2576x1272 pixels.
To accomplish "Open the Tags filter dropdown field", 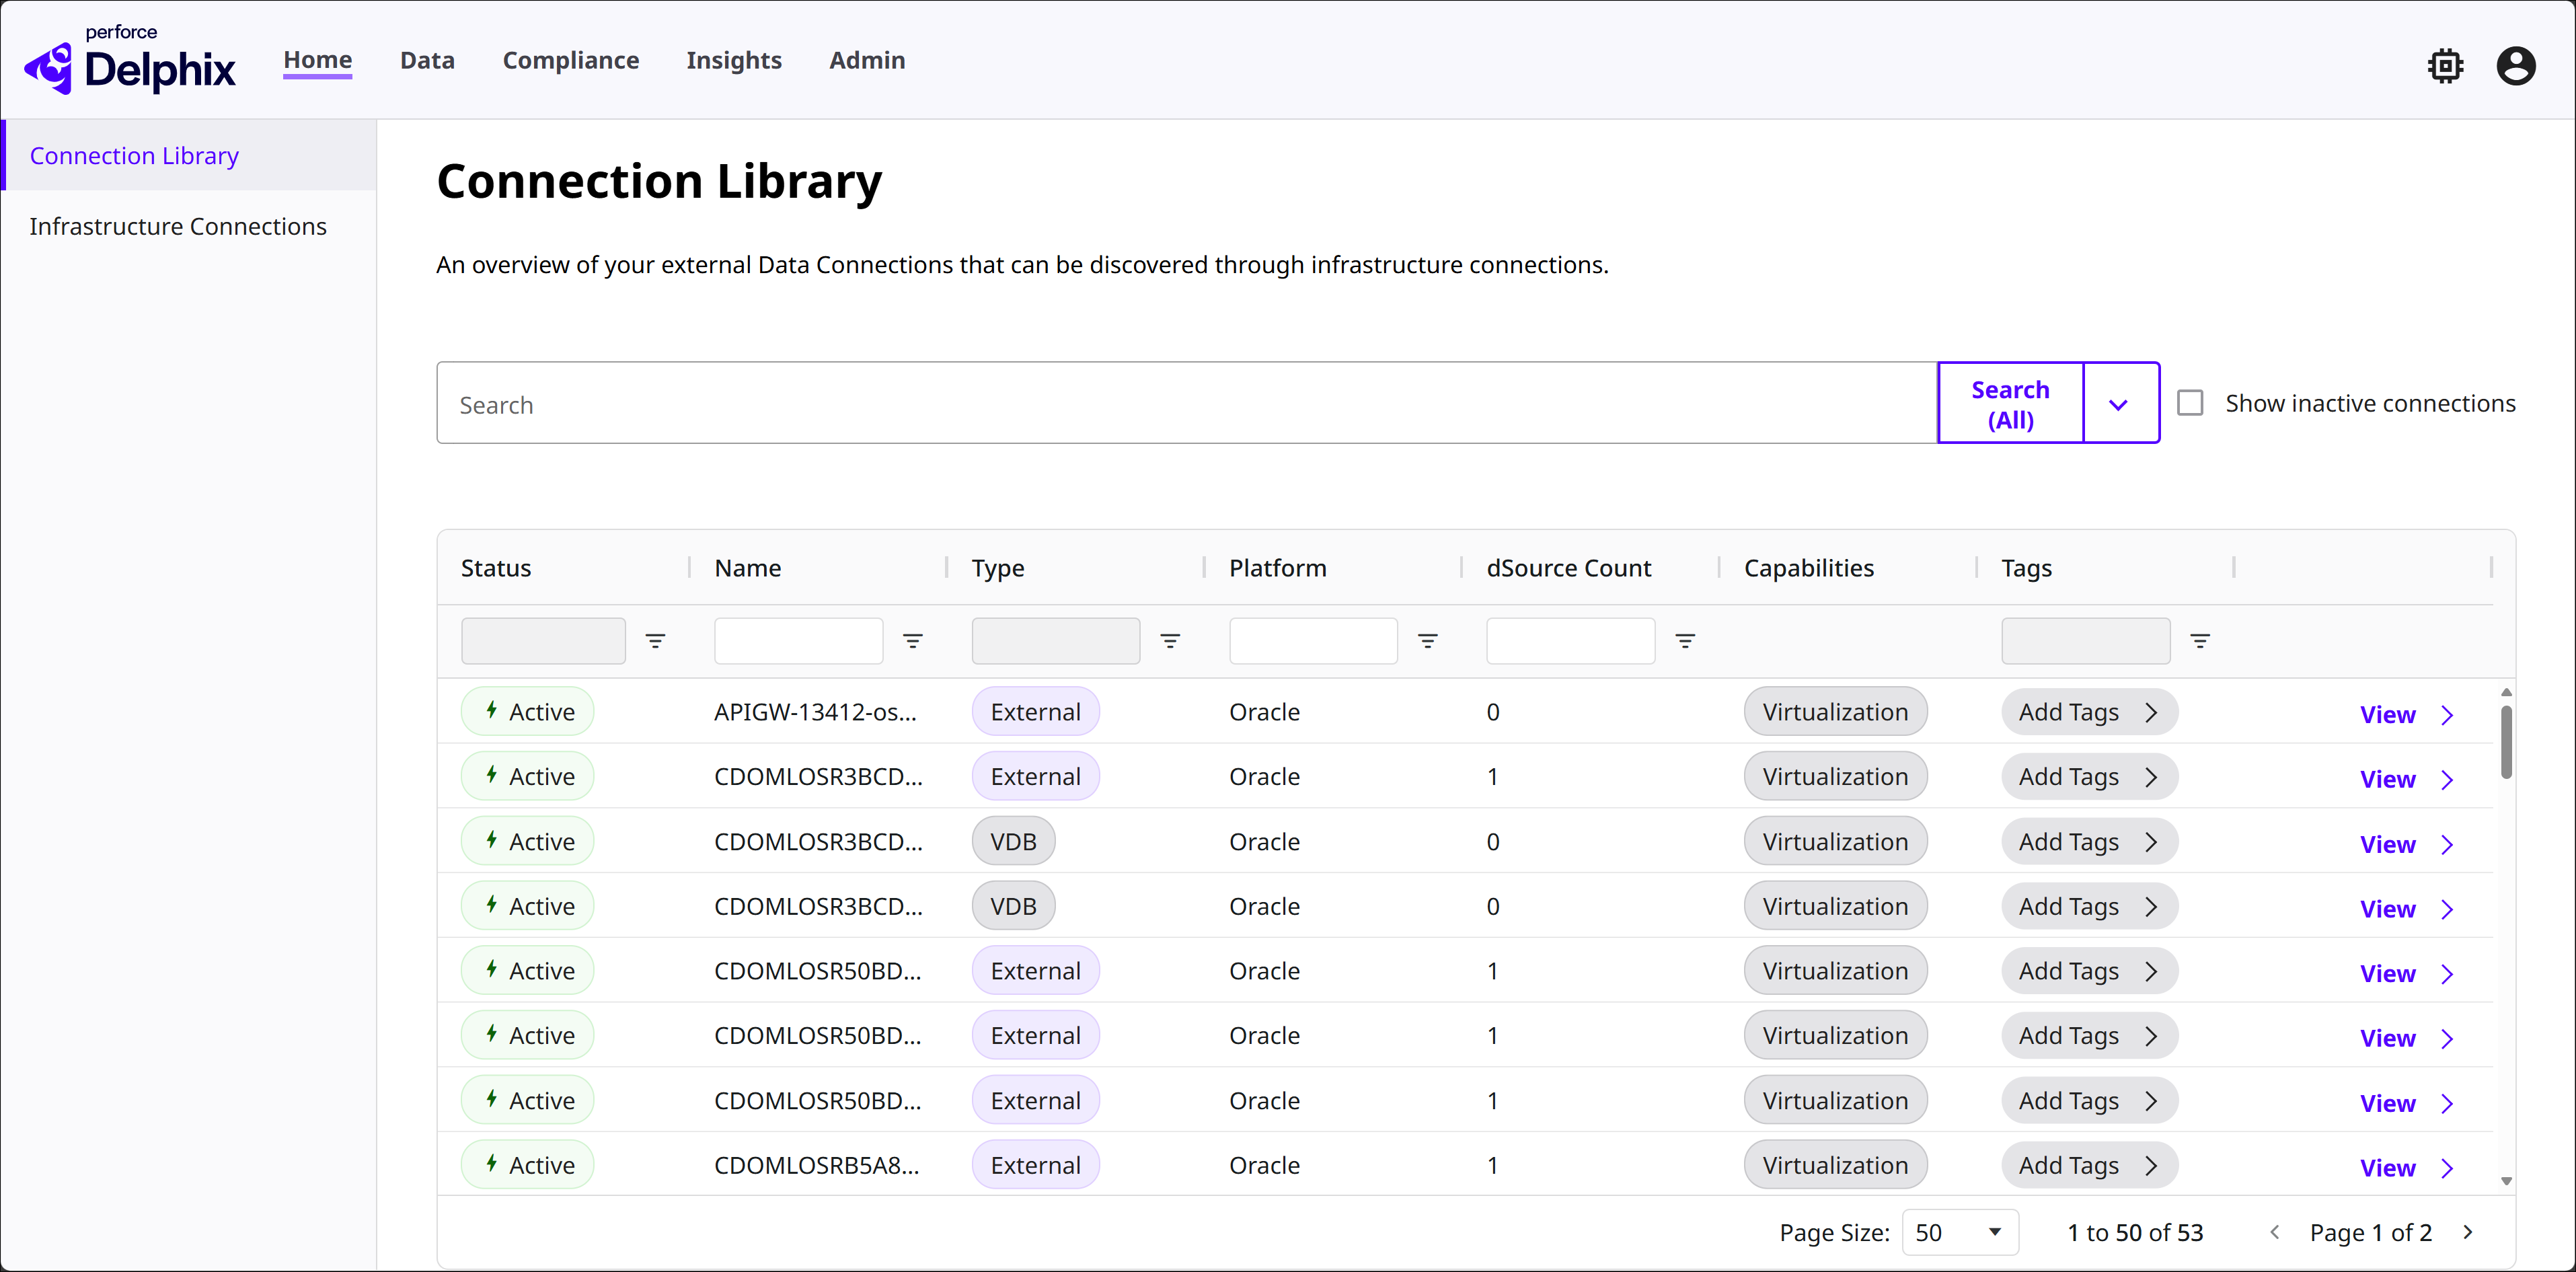I will pos(2085,641).
